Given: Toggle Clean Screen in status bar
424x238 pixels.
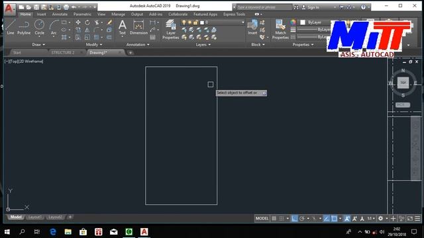Looking at the screenshot, I should tap(410, 218).
